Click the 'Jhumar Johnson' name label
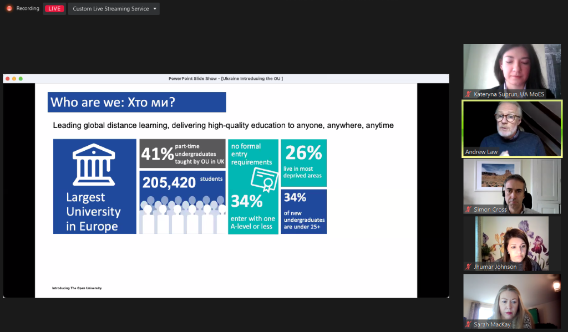568x332 pixels. click(495, 267)
